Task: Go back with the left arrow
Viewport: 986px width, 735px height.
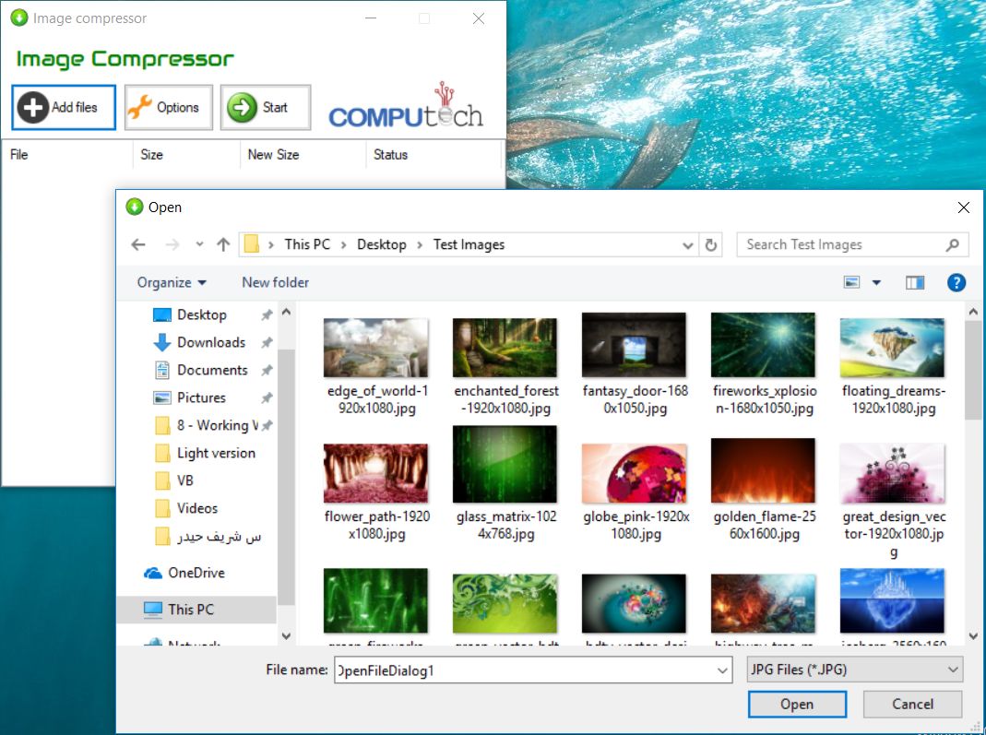Action: click(x=138, y=244)
